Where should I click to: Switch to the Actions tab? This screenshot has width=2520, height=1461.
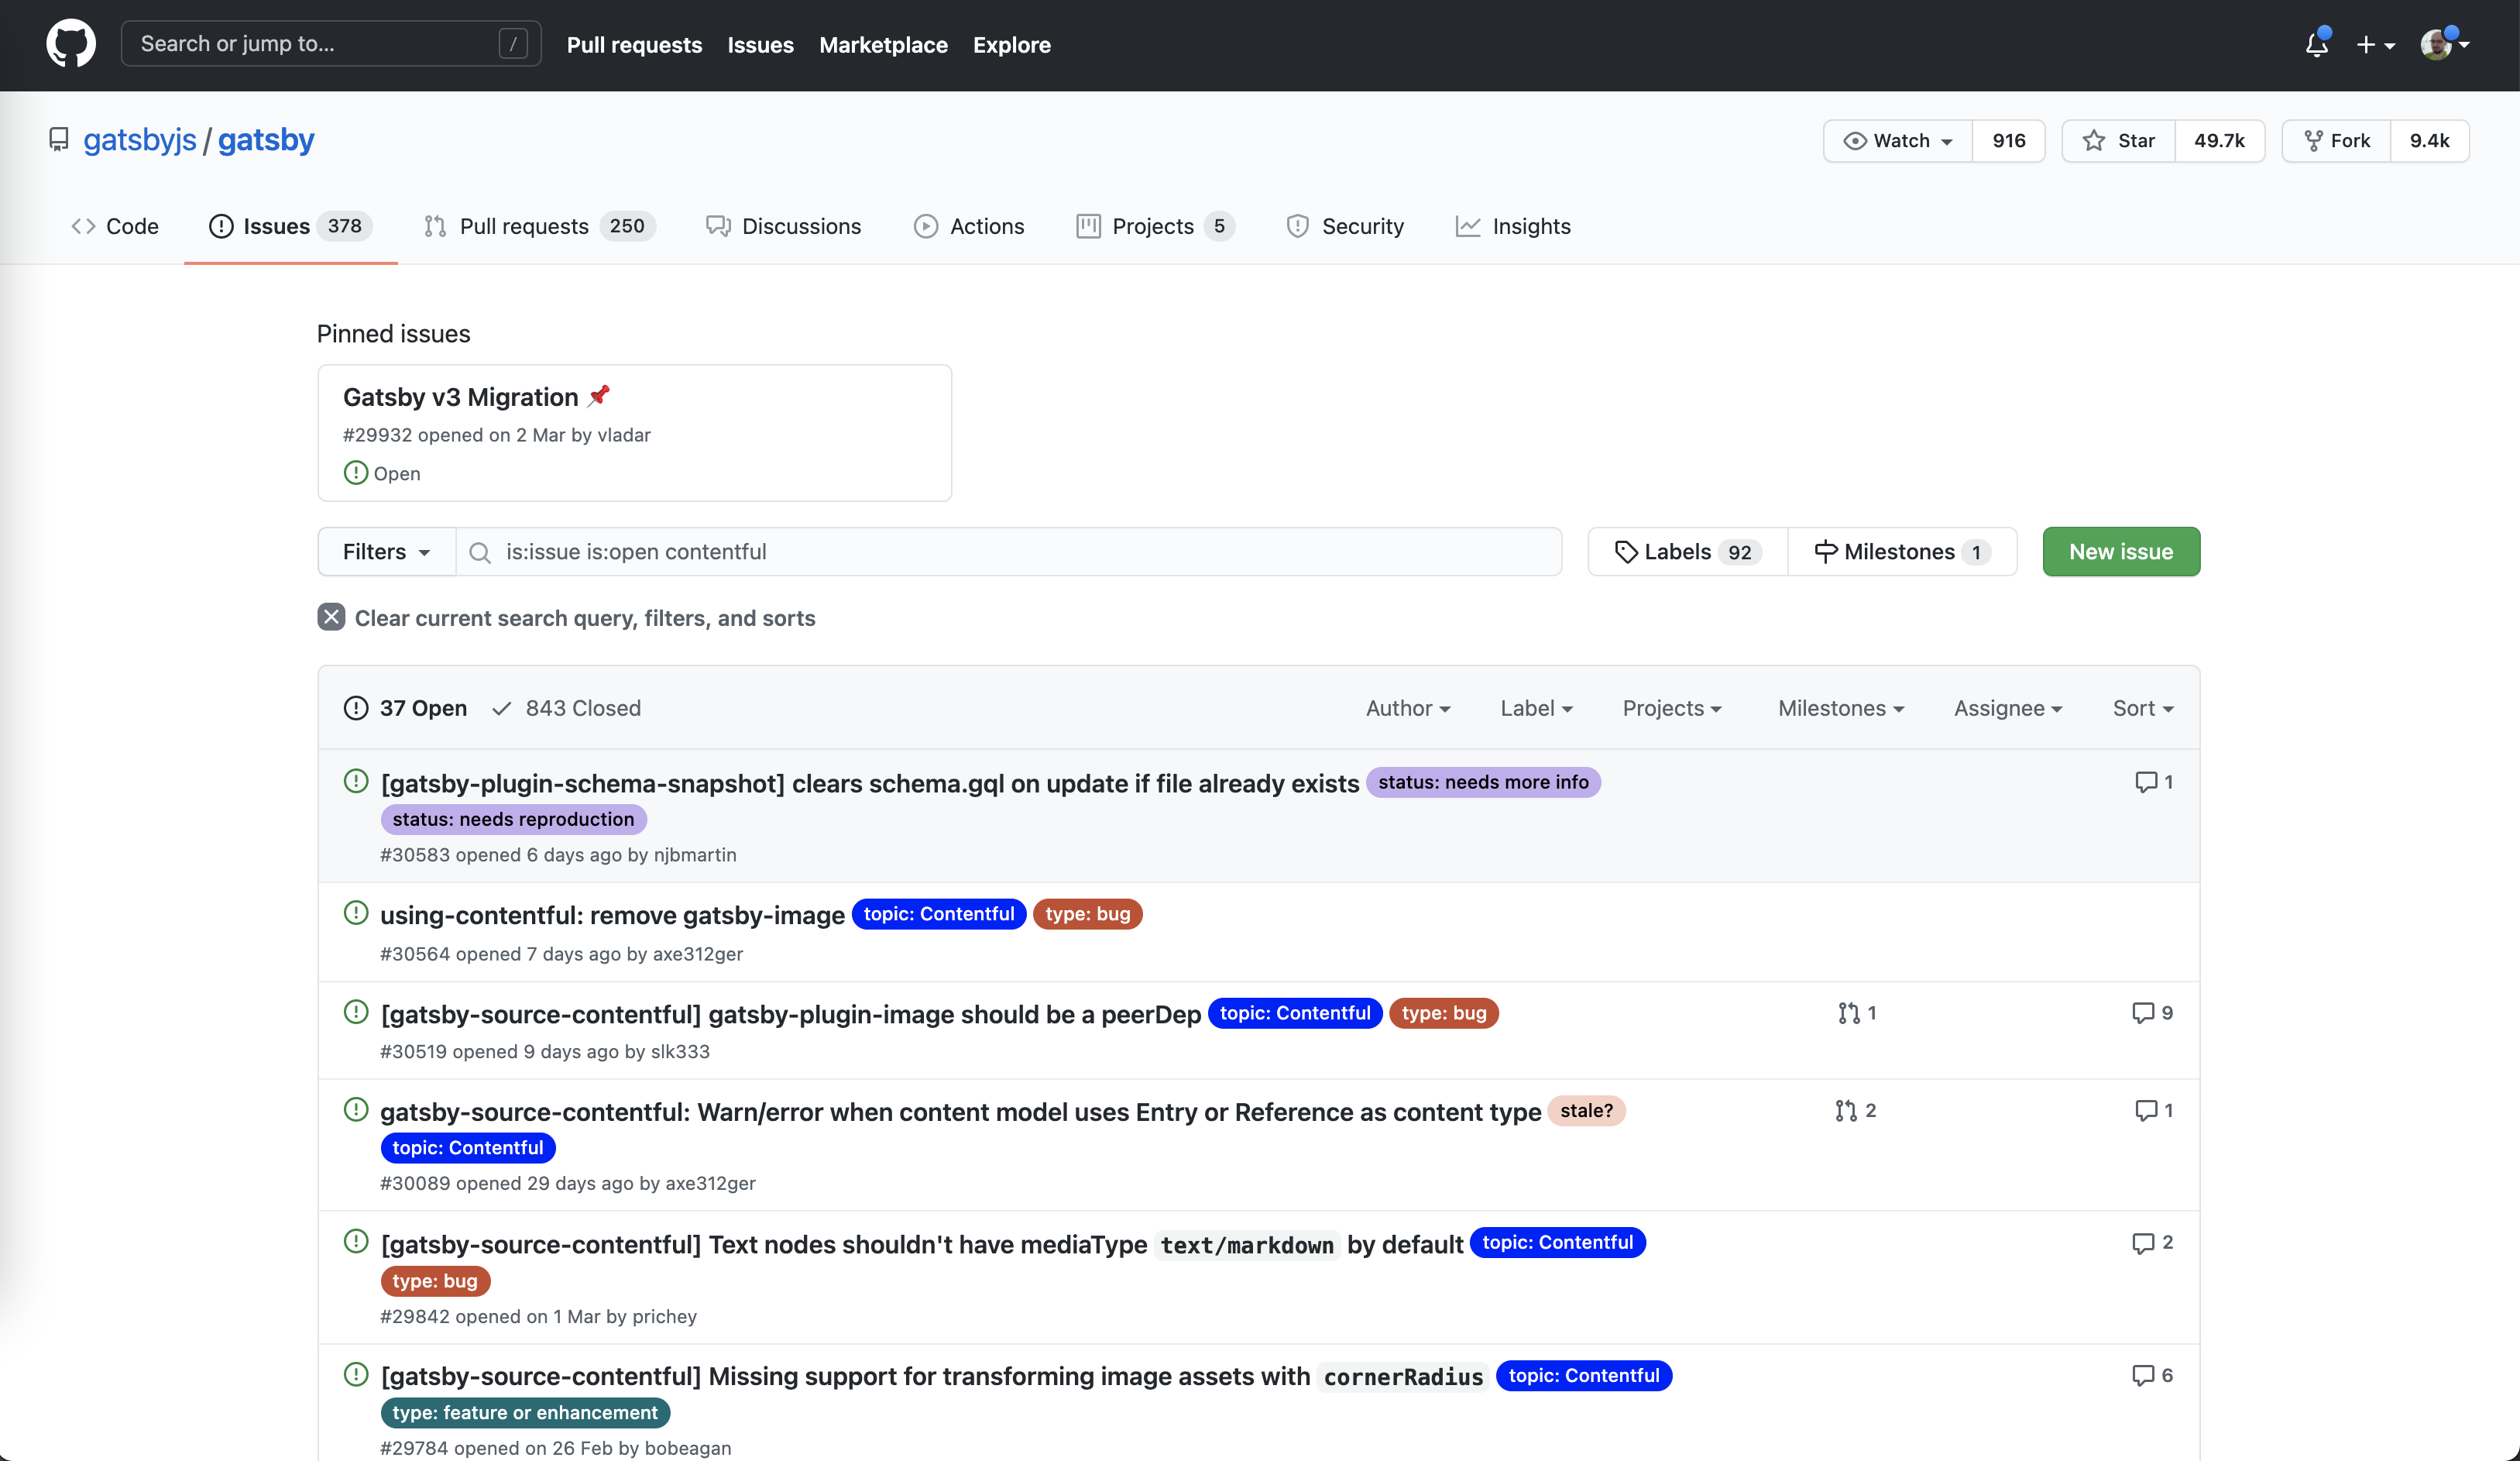[969, 226]
